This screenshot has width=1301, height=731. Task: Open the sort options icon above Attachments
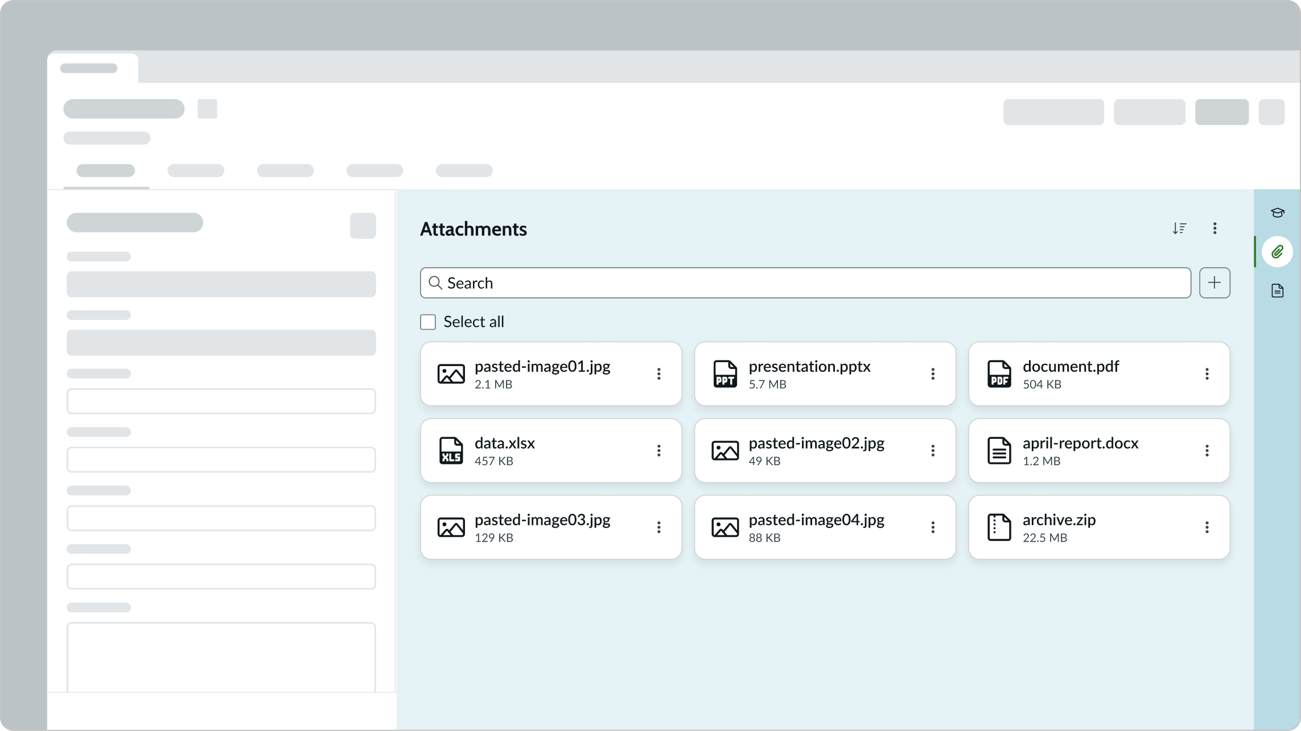click(1180, 228)
